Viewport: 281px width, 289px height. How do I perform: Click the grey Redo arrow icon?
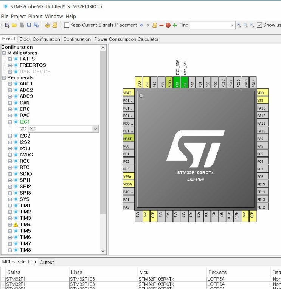click(148, 25)
